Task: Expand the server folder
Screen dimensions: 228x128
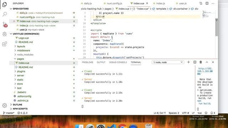Action: [x=21, y=75]
